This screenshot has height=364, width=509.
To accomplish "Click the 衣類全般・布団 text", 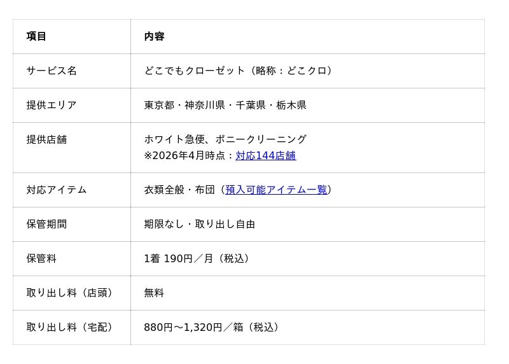I will click(179, 190).
